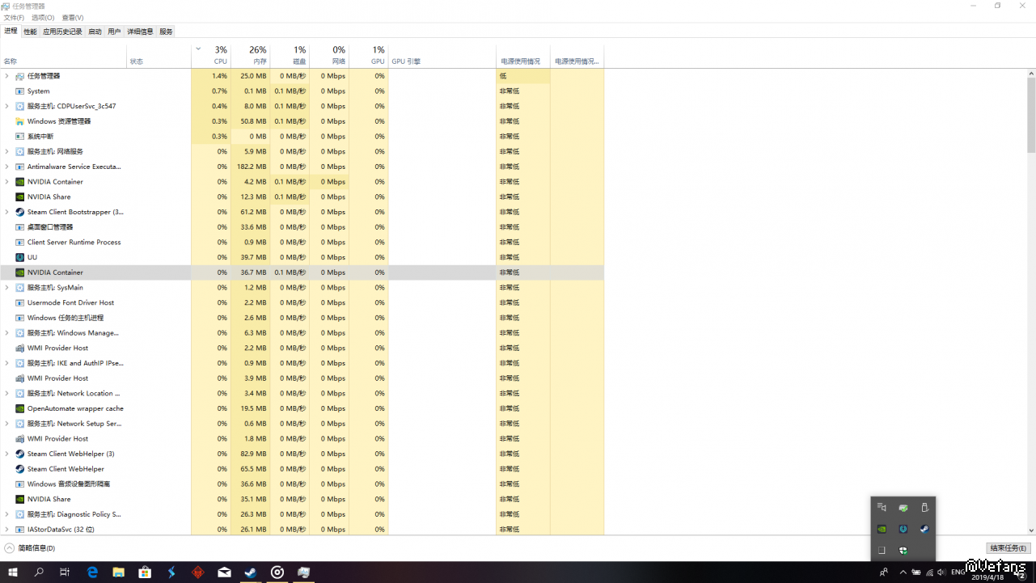Expand the 任务管理器 process row
The image size is (1036, 583).
[6, 76]
